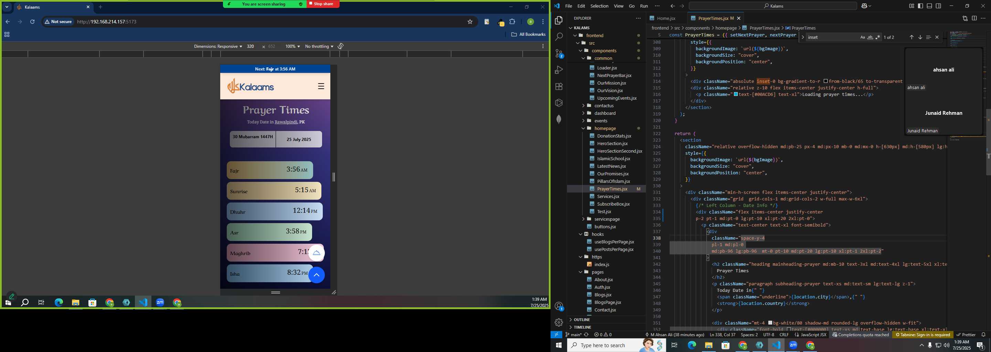The width and height of the screenshot is (991, 352).
Task: Click blue scroll-to-top button on page
Action: tap(316, 275)
